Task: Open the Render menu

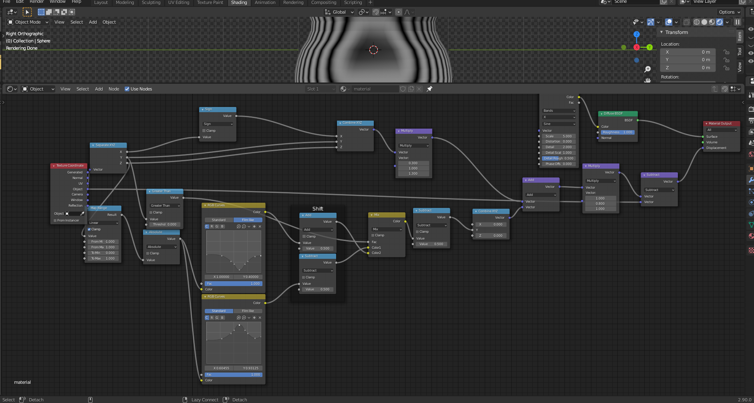Action: tap(36, 2)
